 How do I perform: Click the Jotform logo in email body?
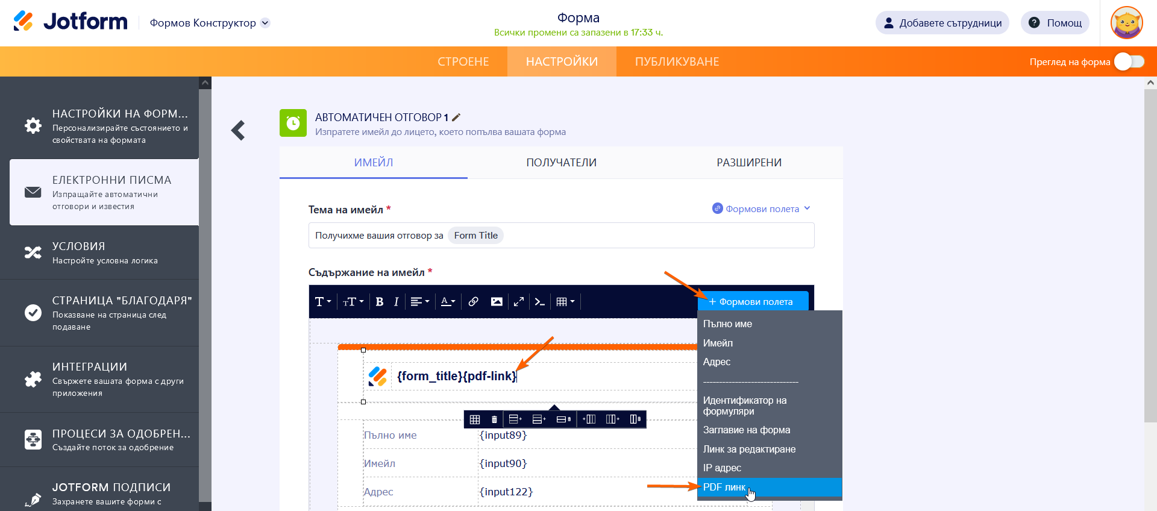(378, 377)
